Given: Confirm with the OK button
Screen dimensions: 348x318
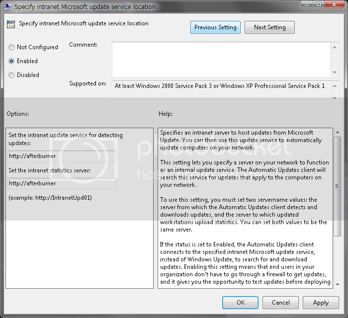Looking at the screenshot, I should point(240,303).
